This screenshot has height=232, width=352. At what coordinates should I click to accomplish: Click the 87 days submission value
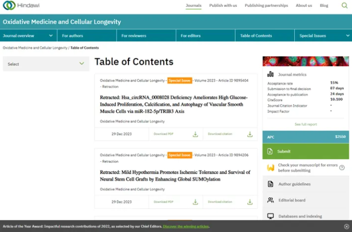pyautogui.click(x=337, y=88)
